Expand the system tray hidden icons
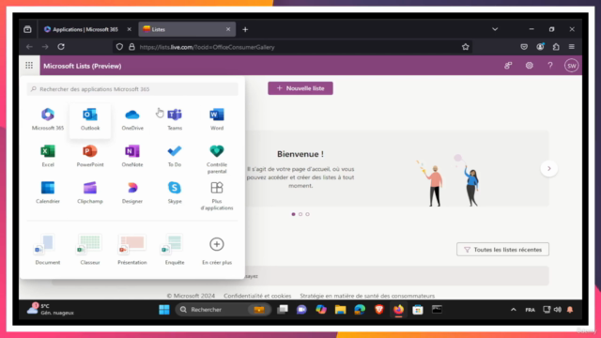601x338 pixels. [514, 310]
